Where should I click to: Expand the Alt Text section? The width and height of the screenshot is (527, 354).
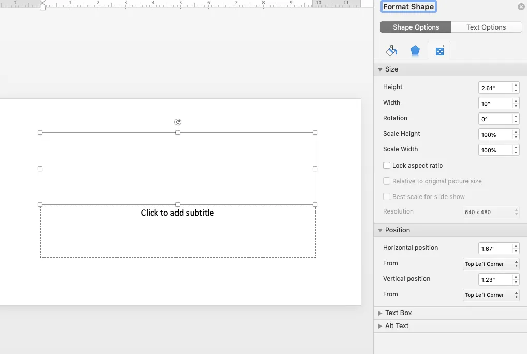tap(380, 326)
